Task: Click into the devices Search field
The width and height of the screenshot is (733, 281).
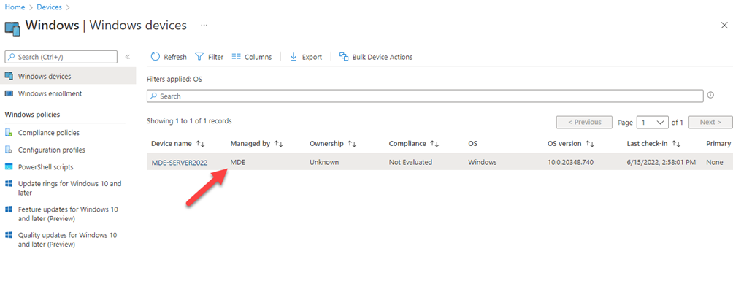Action: coord(425,96)
